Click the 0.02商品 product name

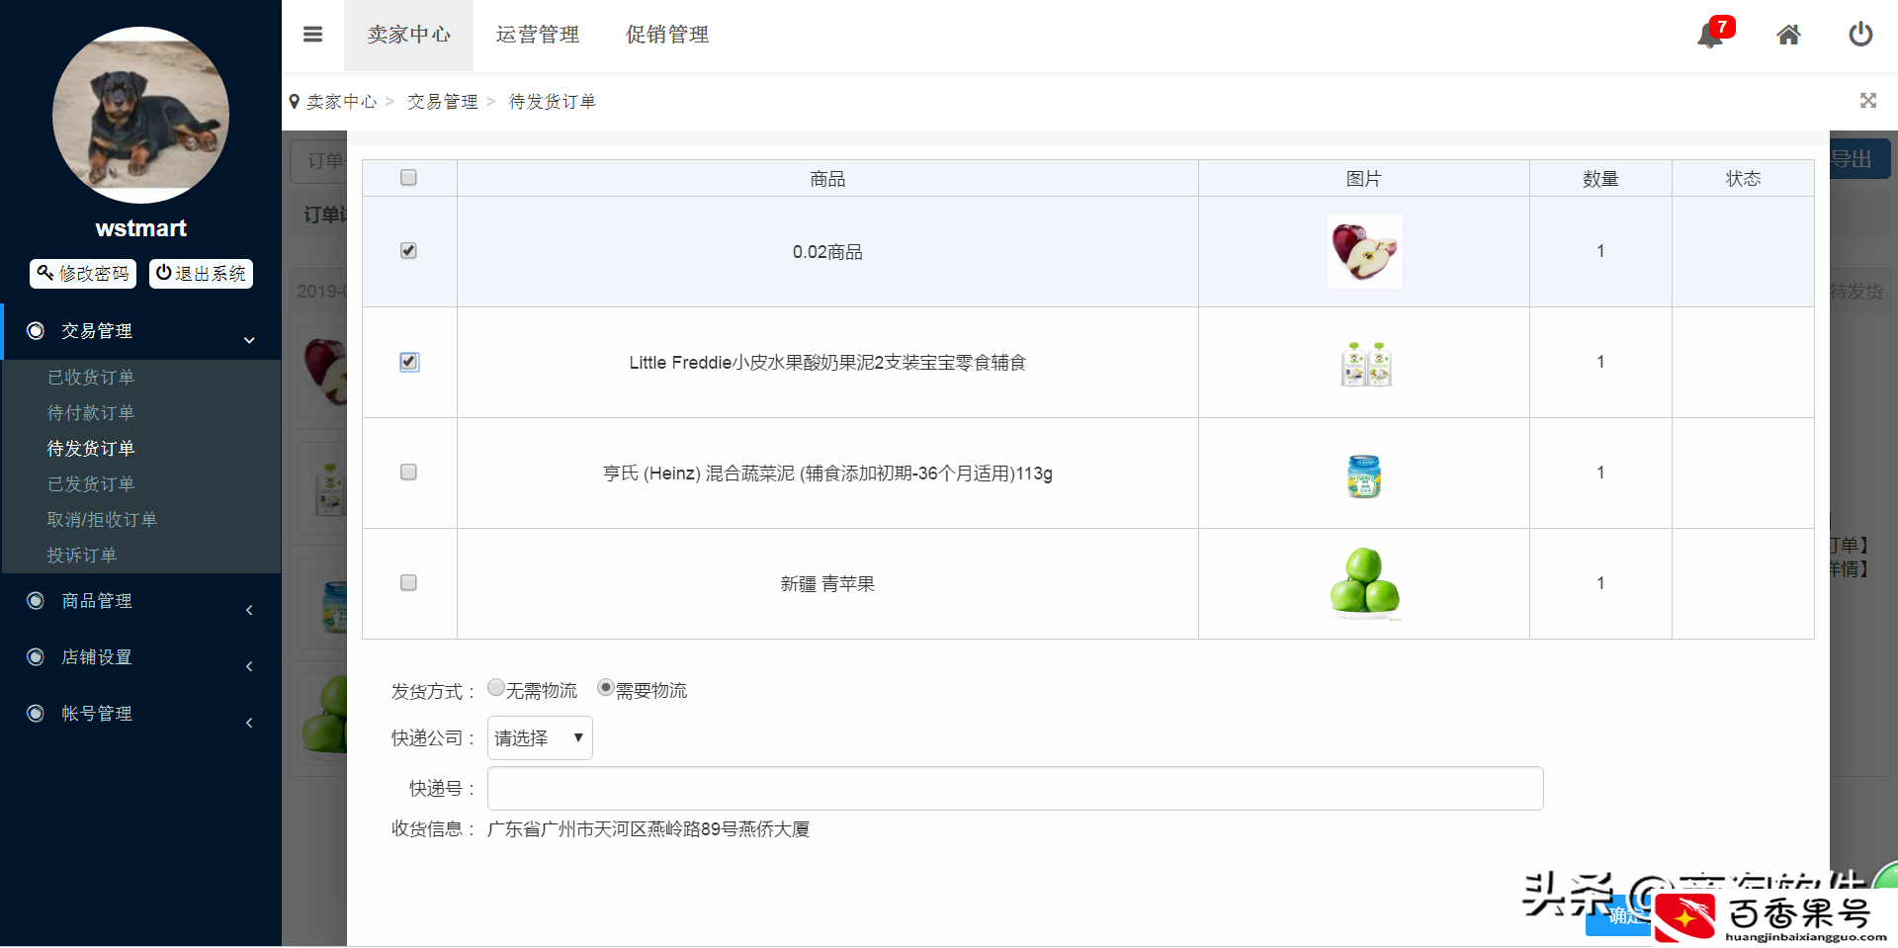point(827,252)
